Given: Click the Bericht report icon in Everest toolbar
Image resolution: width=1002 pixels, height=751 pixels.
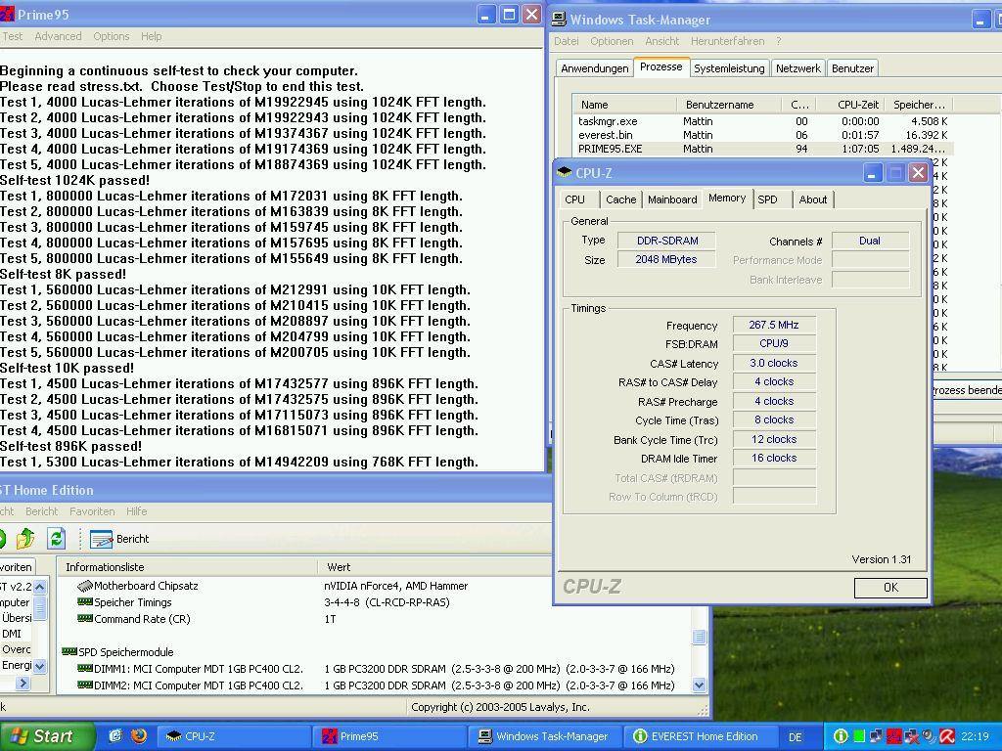Looking at the screenshot, I should 101,539.
